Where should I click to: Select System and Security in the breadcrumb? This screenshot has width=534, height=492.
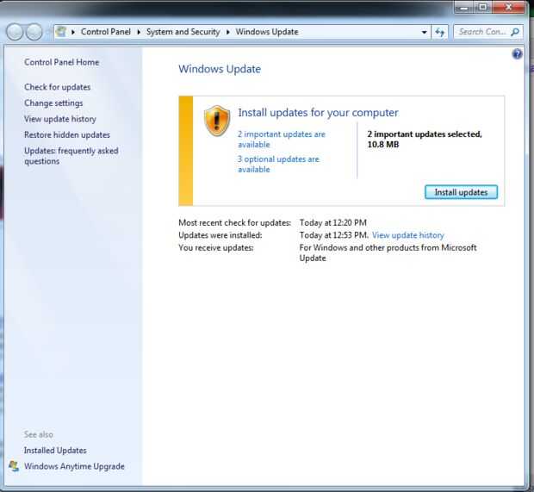(x=183, y=32)
